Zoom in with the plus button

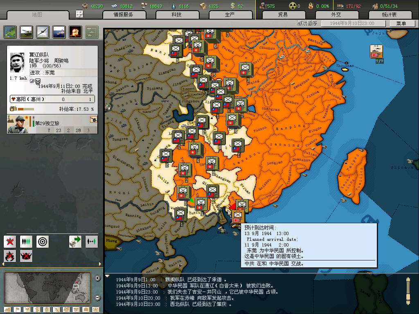click(97, 278)
